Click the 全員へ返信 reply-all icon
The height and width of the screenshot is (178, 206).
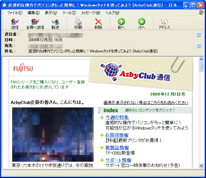[35, 24]
